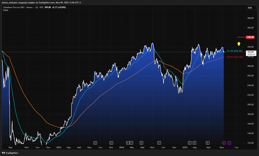Click the red 340,58 price level label

click(250, 37)
